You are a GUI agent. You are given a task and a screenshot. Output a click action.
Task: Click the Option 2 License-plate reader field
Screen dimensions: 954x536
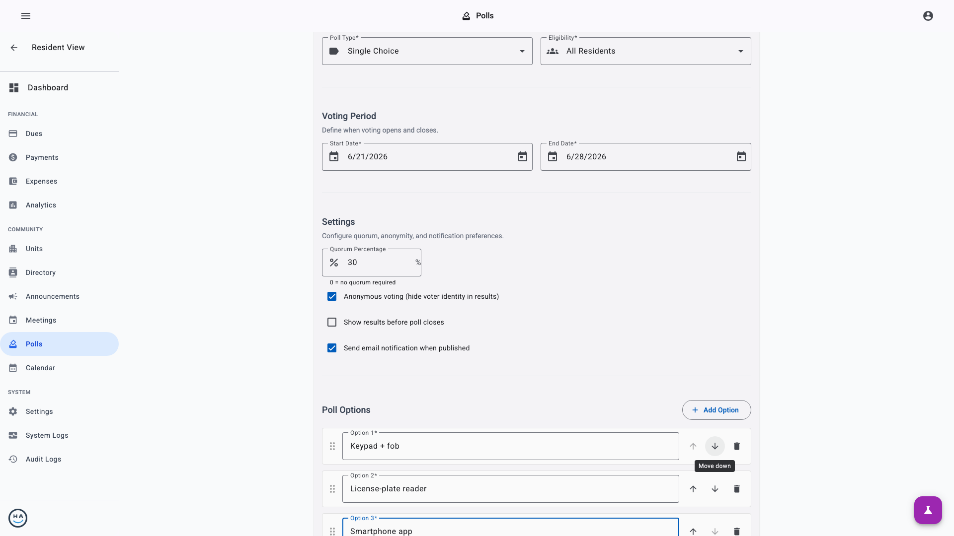[511, 489]
